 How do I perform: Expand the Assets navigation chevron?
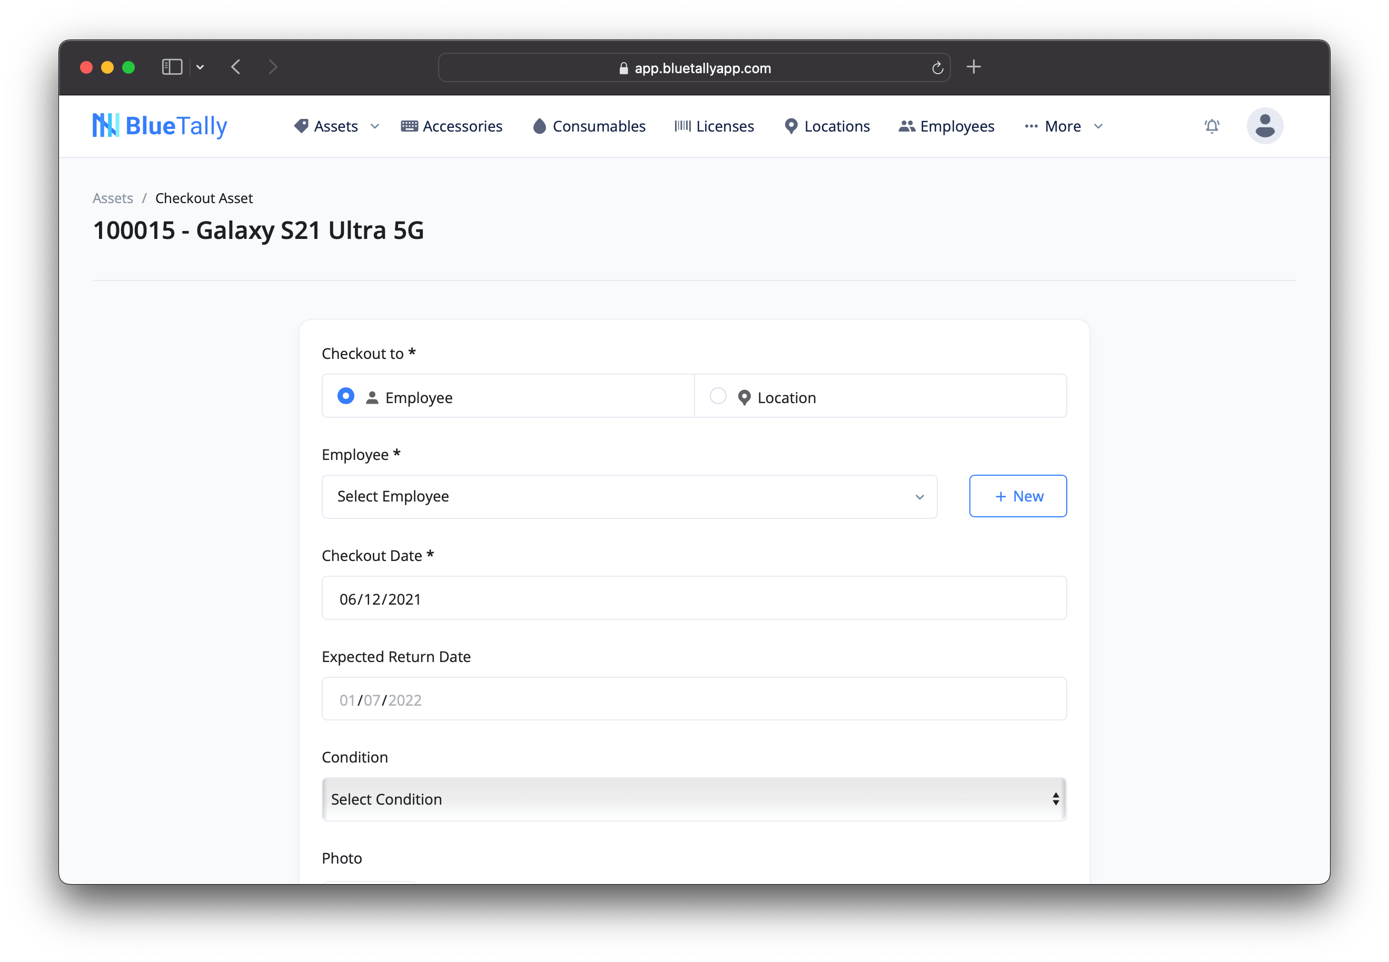[x=374, y=127]
